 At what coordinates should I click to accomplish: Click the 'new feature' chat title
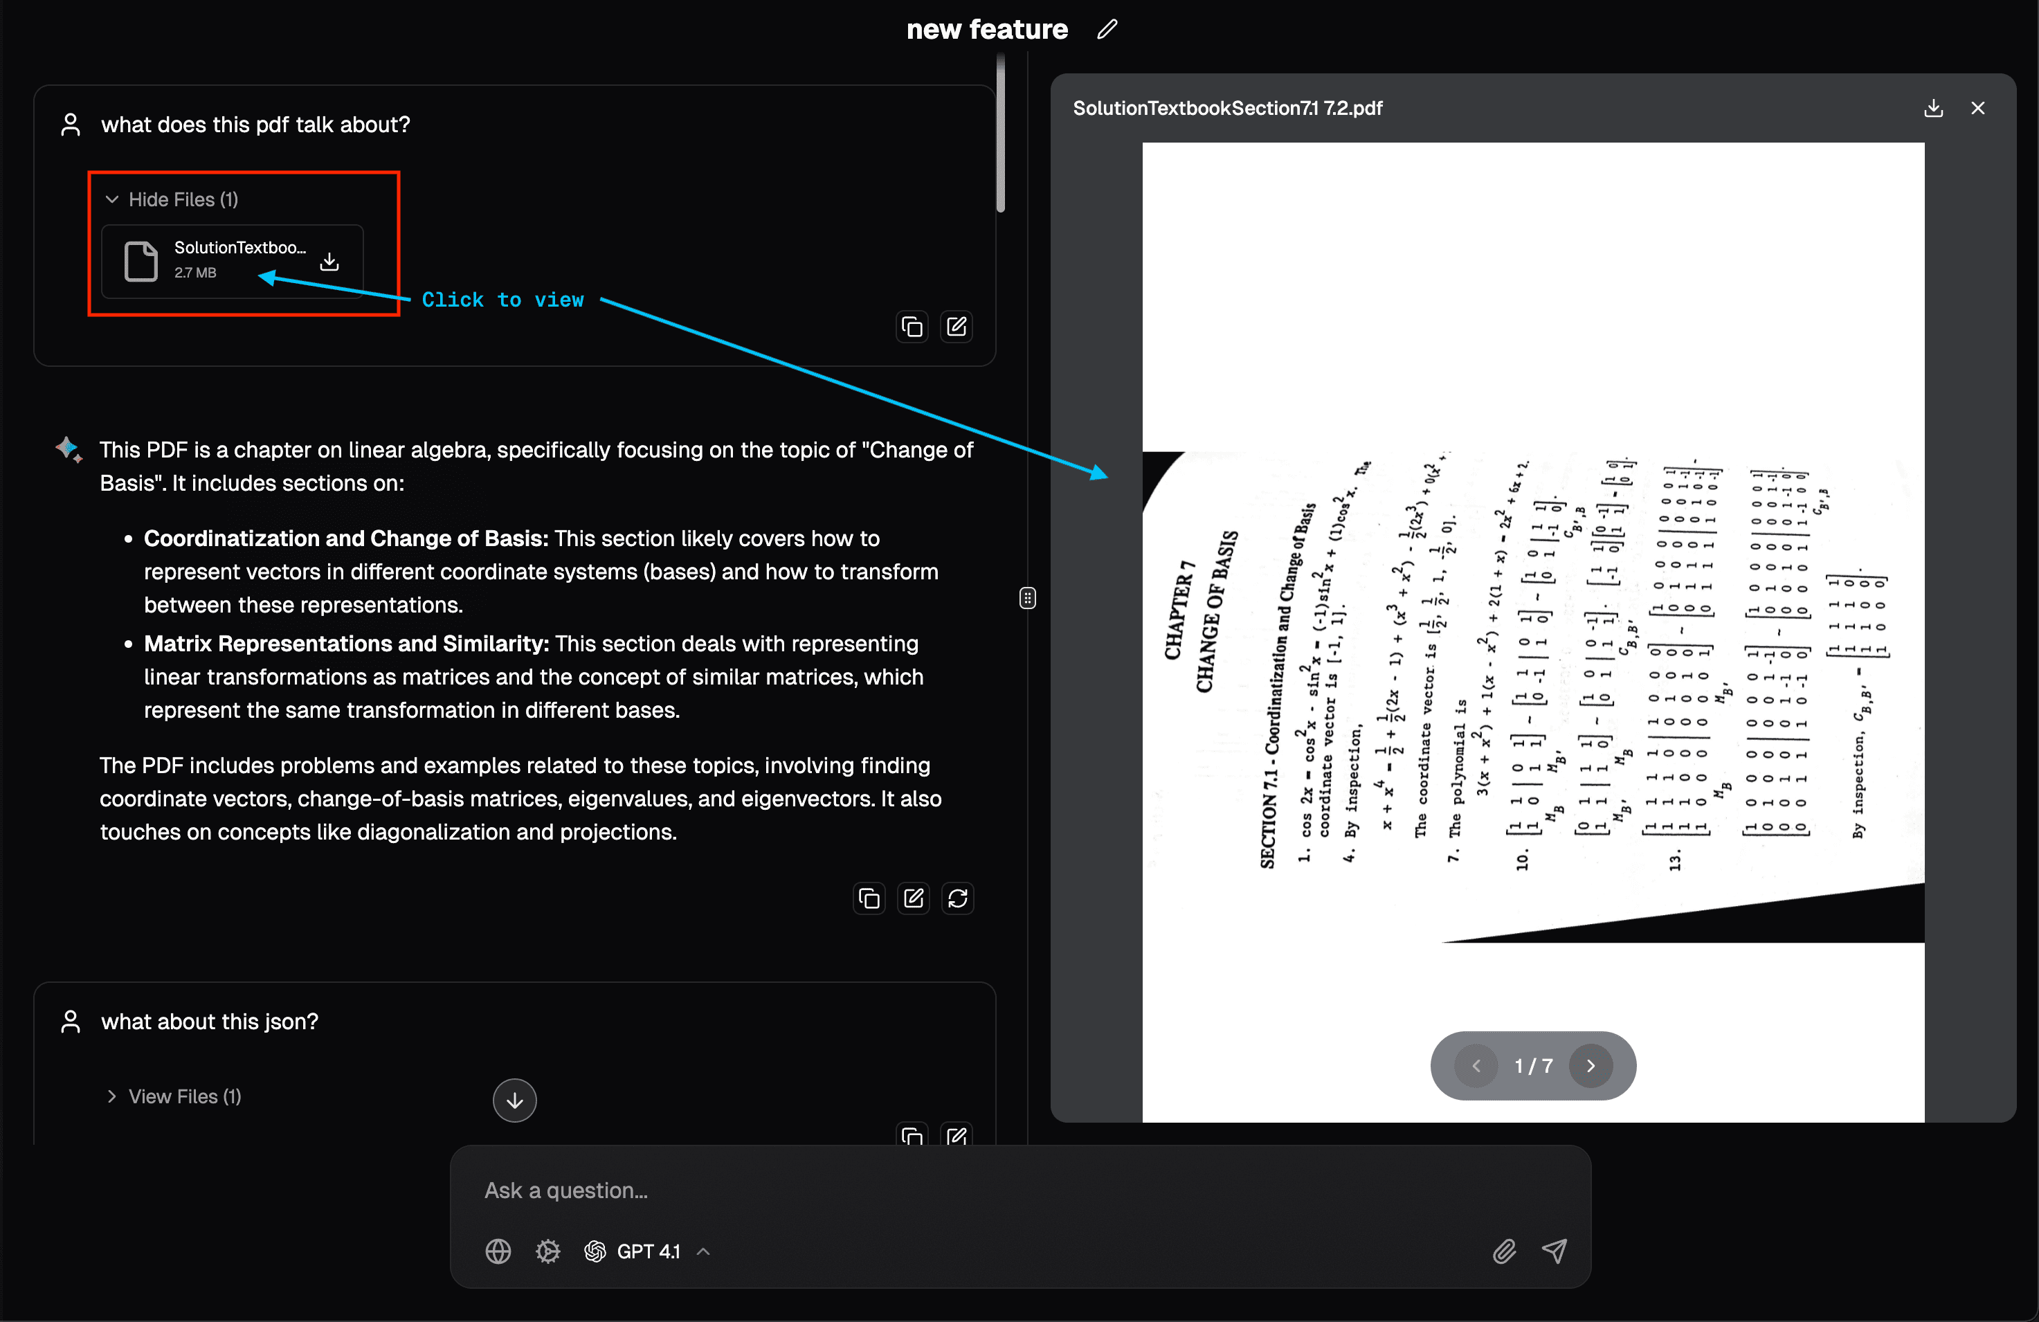click(x=987, y=29)
